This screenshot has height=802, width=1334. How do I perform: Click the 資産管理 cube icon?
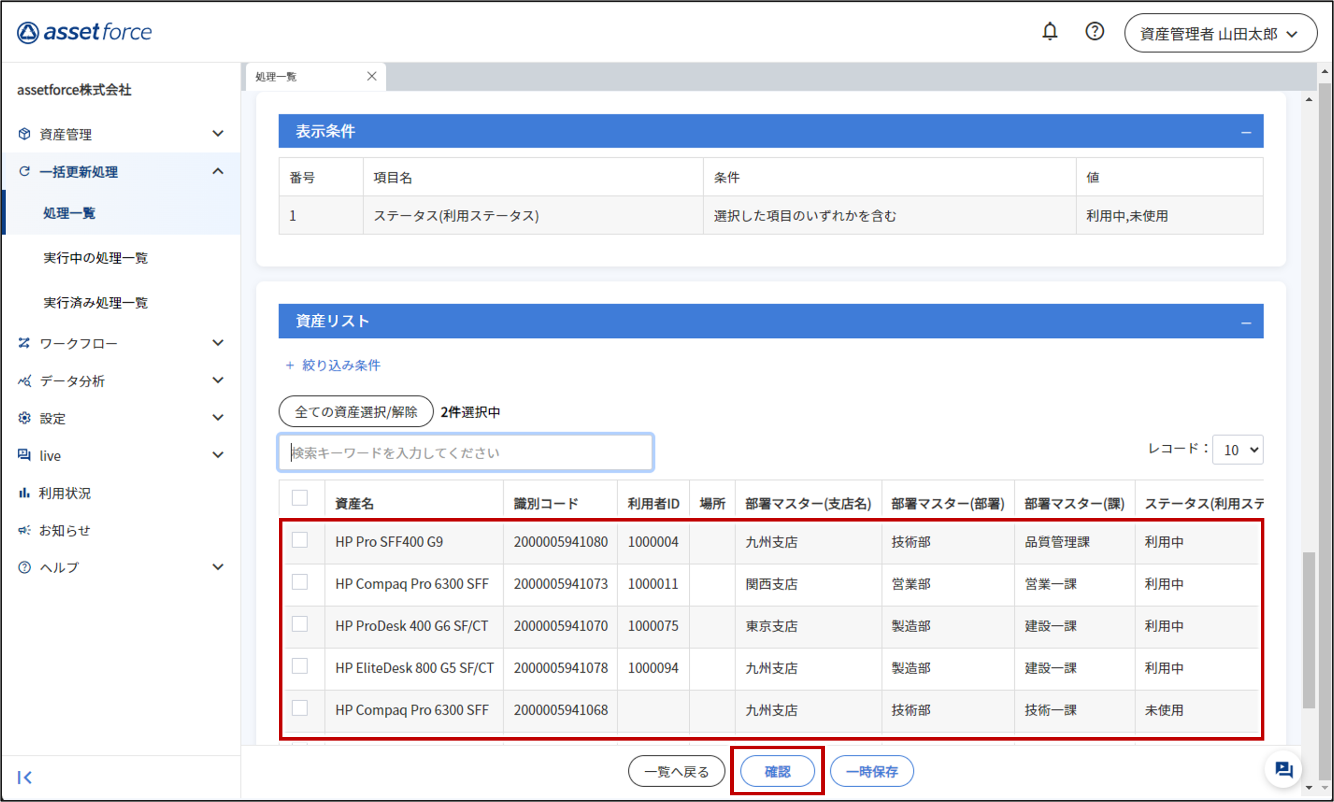coord(25,134)
